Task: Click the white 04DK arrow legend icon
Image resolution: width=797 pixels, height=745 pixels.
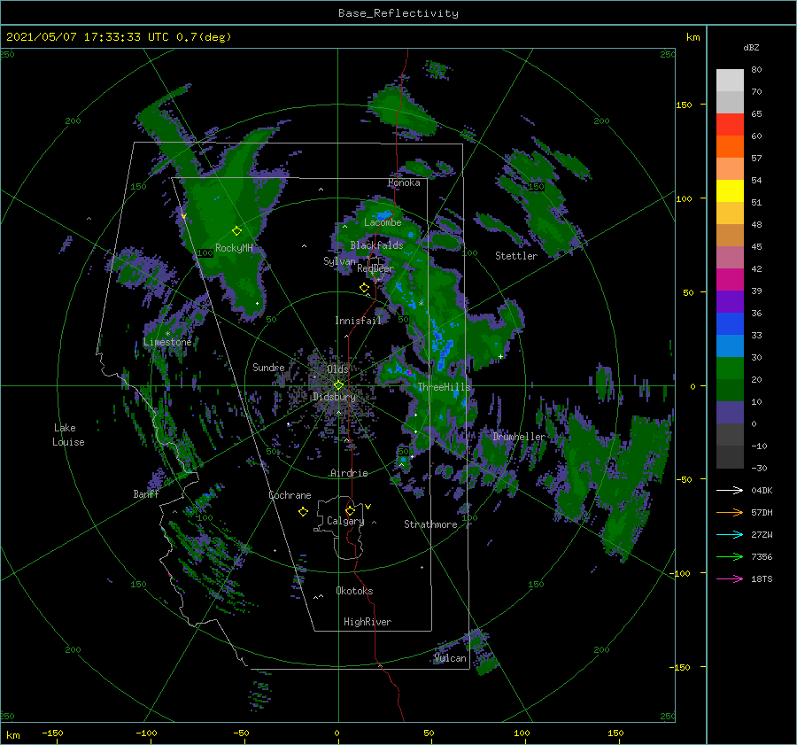Action: point(730,490)
